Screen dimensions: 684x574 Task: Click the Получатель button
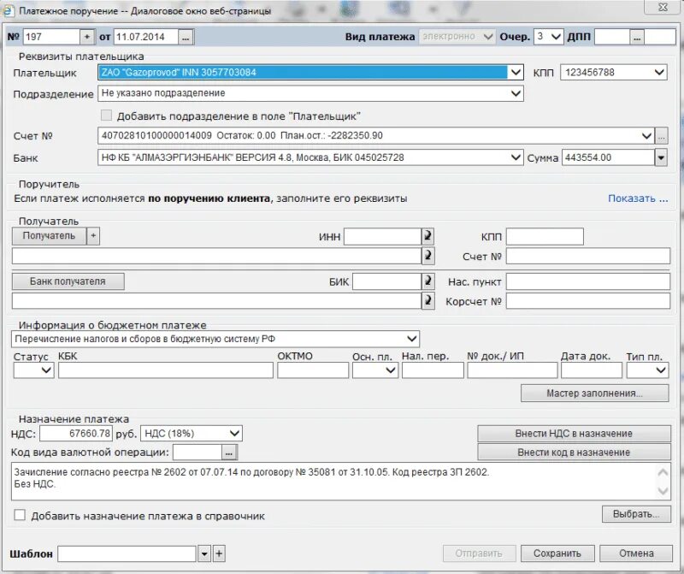(x=49, y=236)
